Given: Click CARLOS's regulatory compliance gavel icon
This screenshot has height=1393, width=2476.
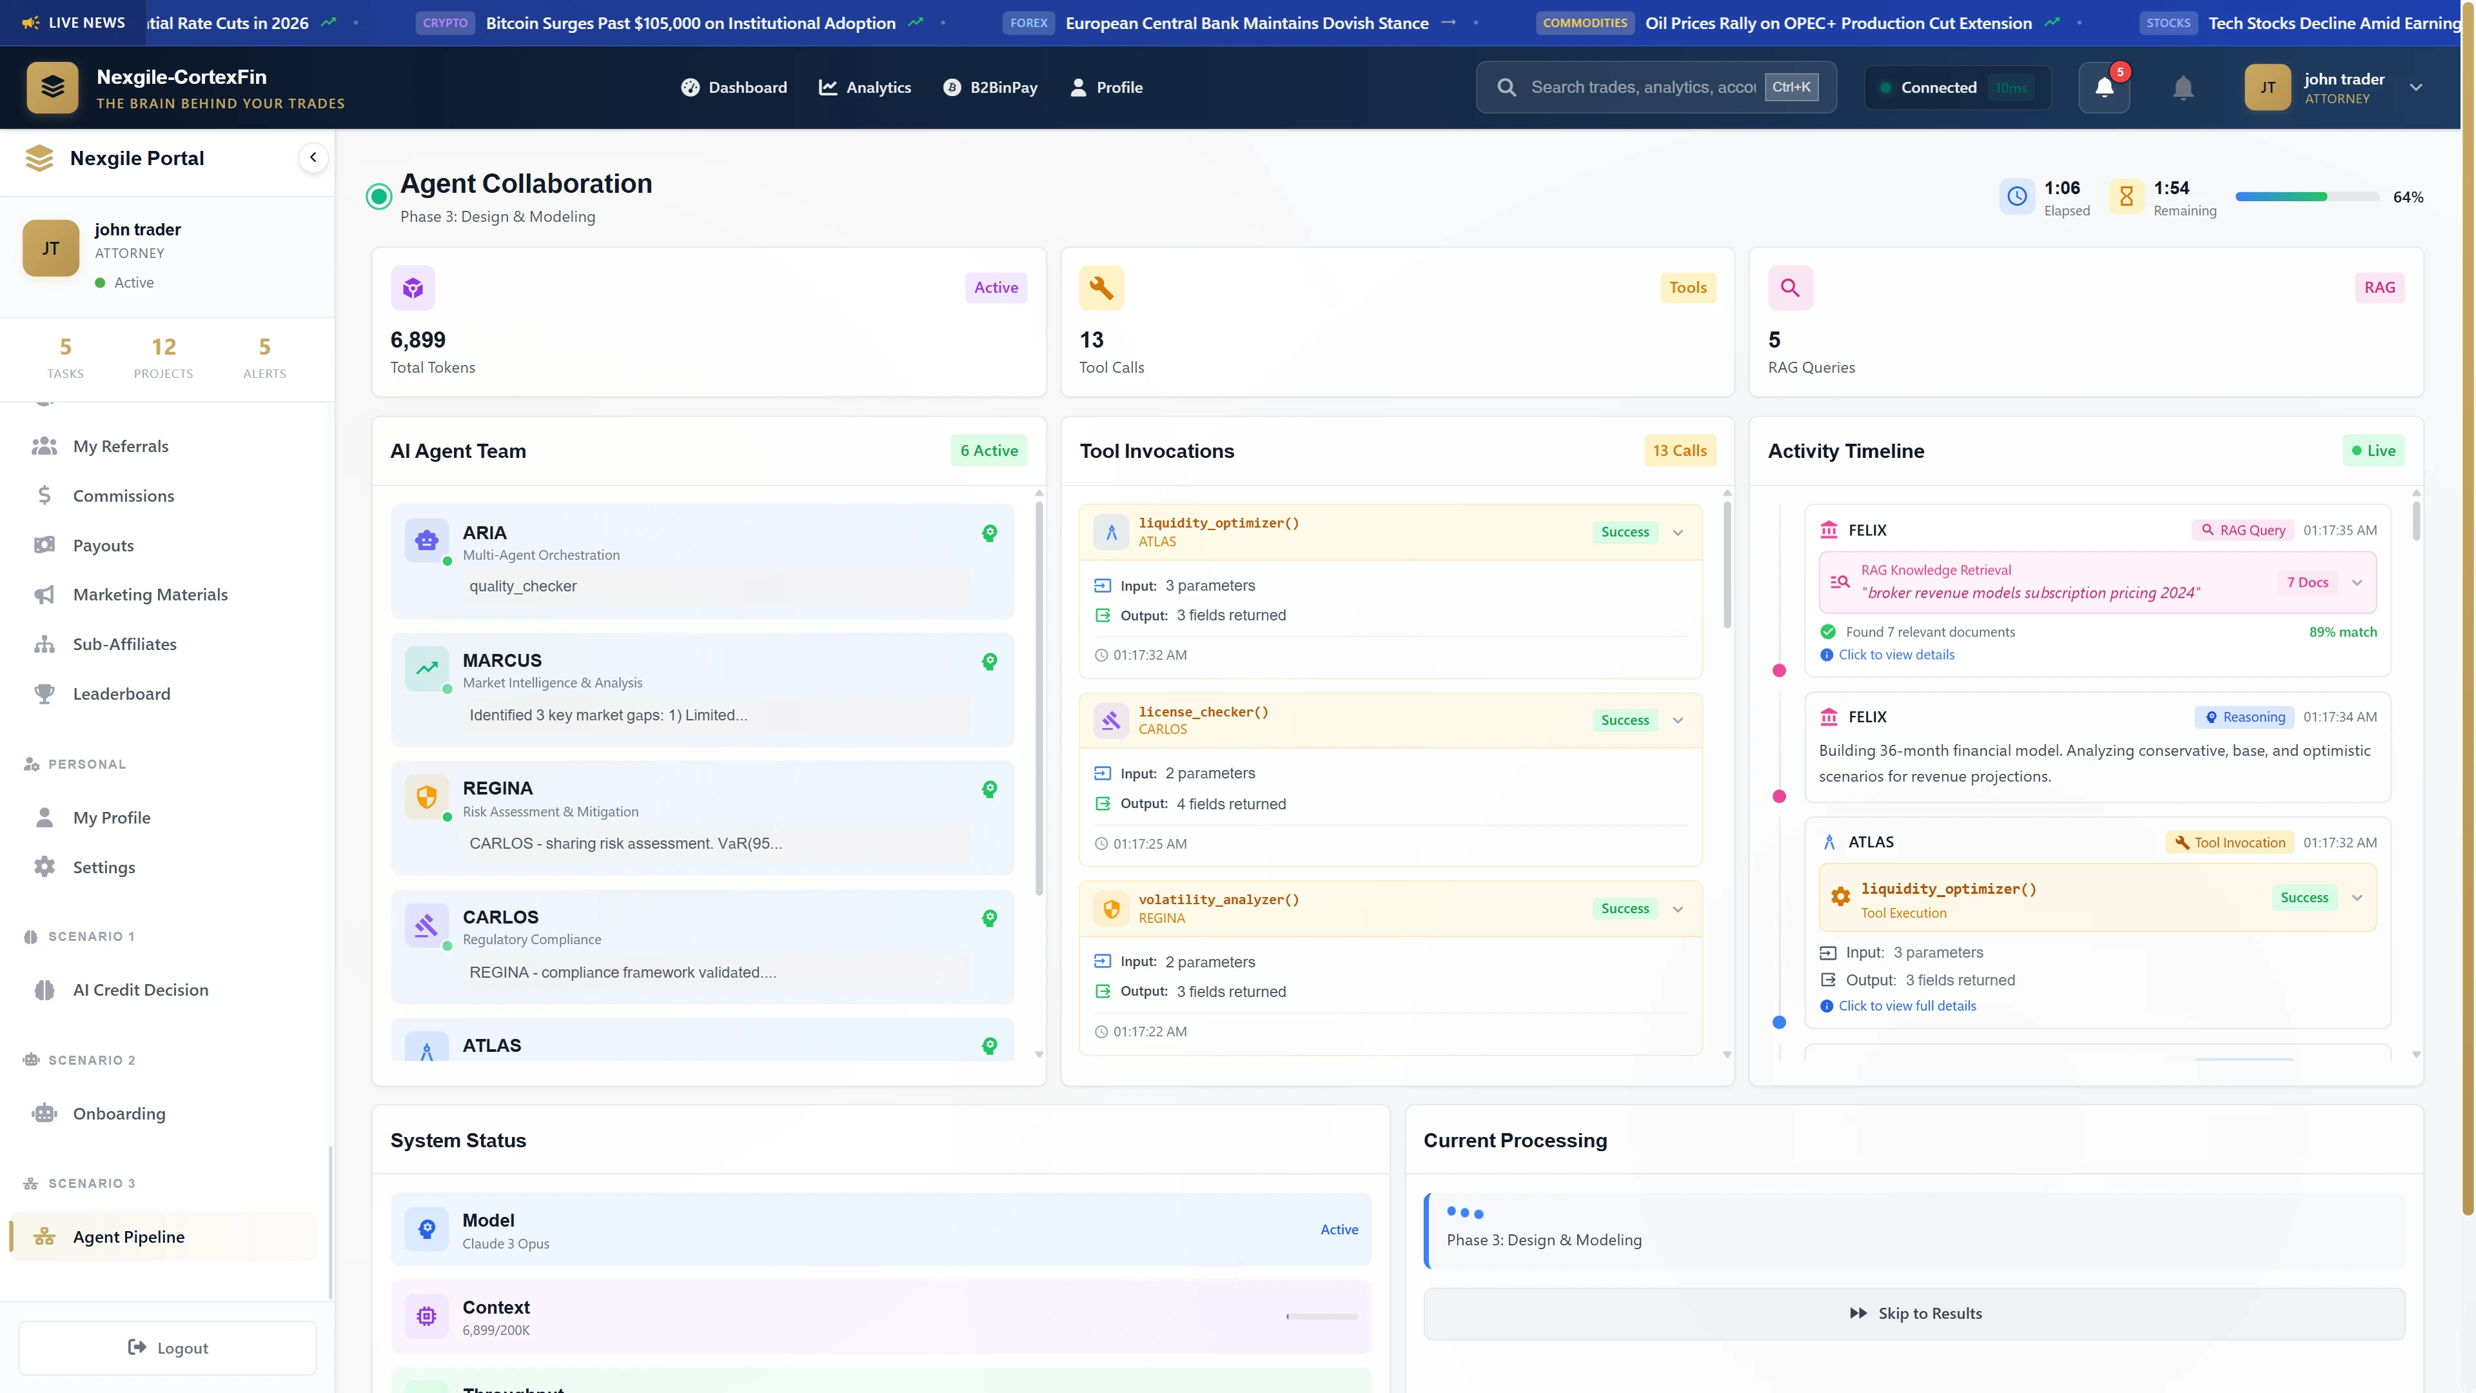Looking at the screenshot, I should pos(427,925).
